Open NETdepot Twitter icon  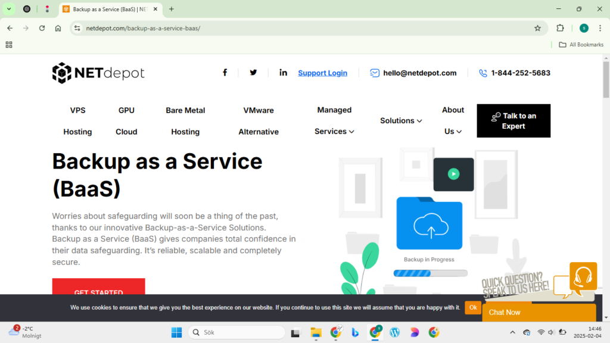(x=253, y=73)
